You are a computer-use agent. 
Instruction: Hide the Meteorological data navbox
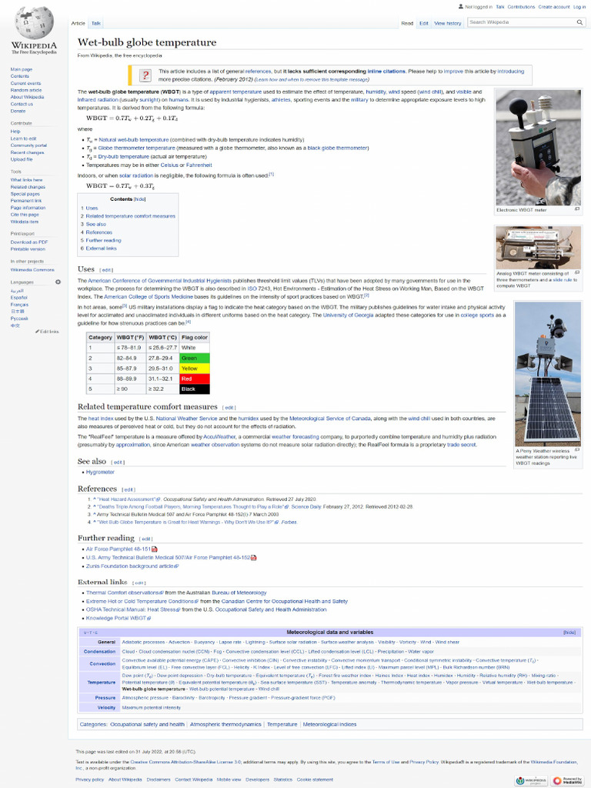click(569, 633)
